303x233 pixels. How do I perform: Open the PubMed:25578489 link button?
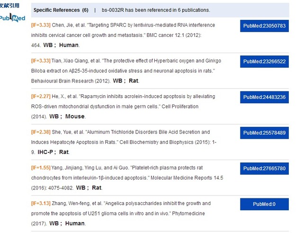[264, 133]
